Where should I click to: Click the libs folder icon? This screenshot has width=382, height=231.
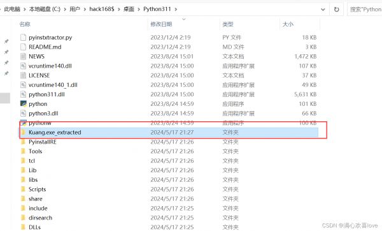point(23,180)
